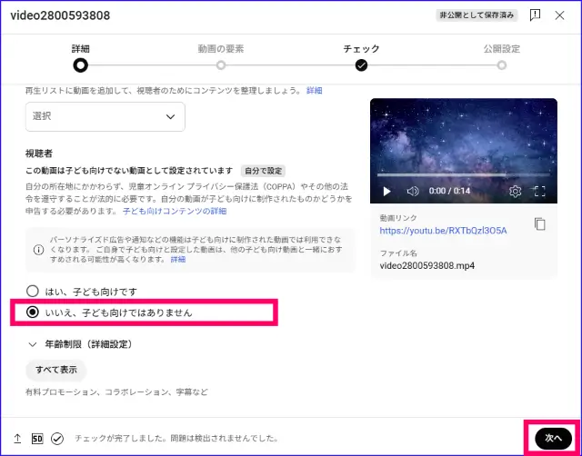Click the 'すべて表示' button

point(55,370)
